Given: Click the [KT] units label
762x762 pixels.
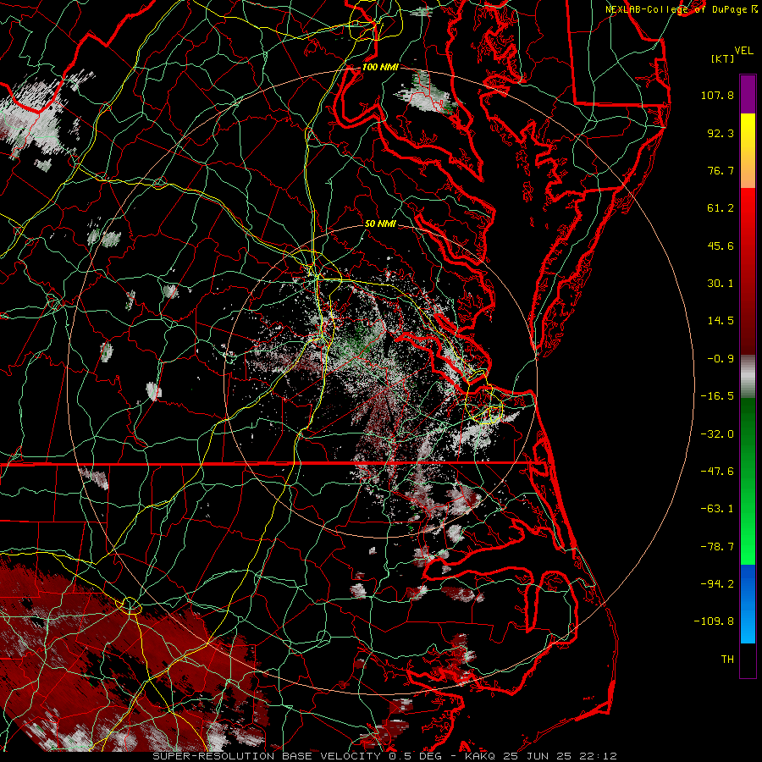Looking at the screenshot, I should pyautogui.click(x=722, y=58).
